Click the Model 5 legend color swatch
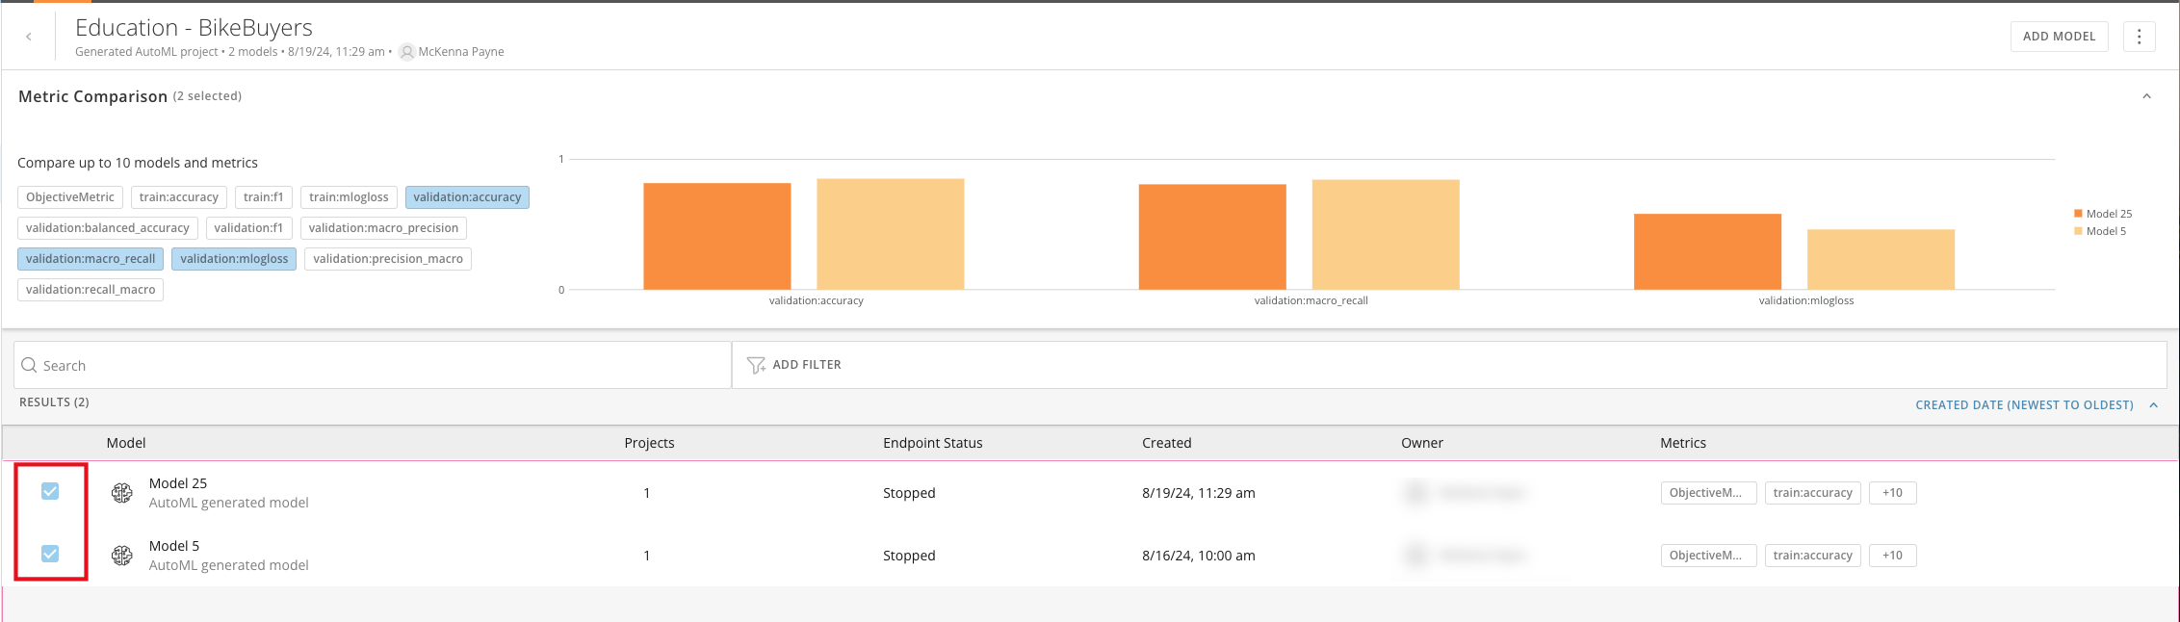 pos(2078,231)
